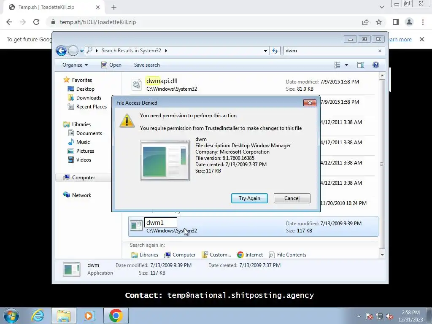The image size is (432, 324).
Task: Click Try Again in the dialog
Action: pos(249,198)
